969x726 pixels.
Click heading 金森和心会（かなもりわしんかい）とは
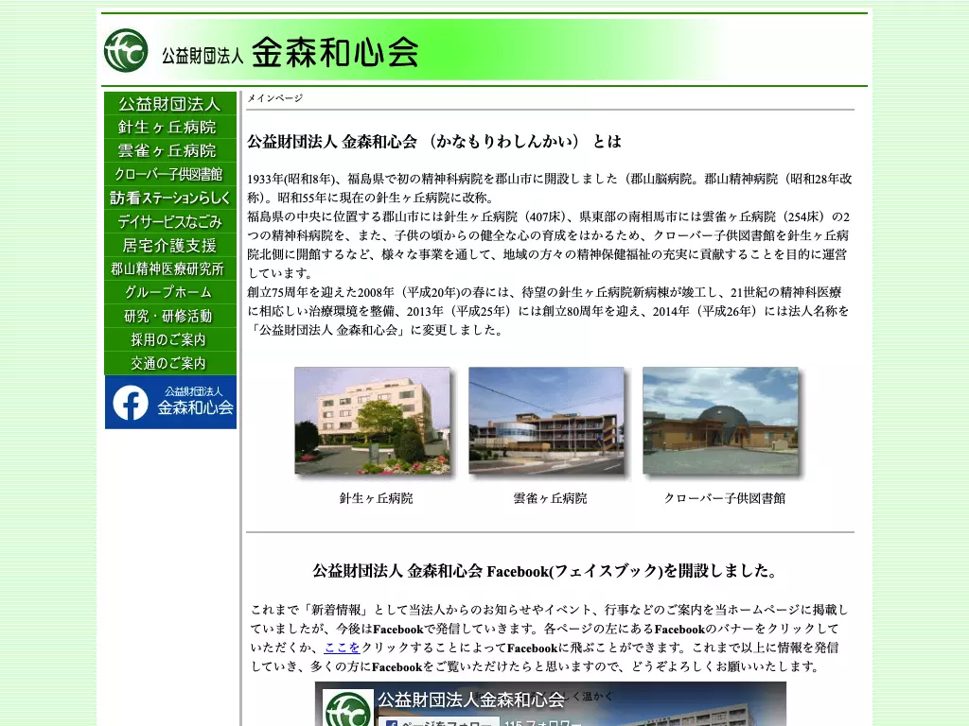(434, 142)
